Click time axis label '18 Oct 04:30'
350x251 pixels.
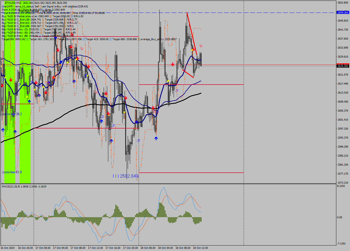[x=165, y=248]
